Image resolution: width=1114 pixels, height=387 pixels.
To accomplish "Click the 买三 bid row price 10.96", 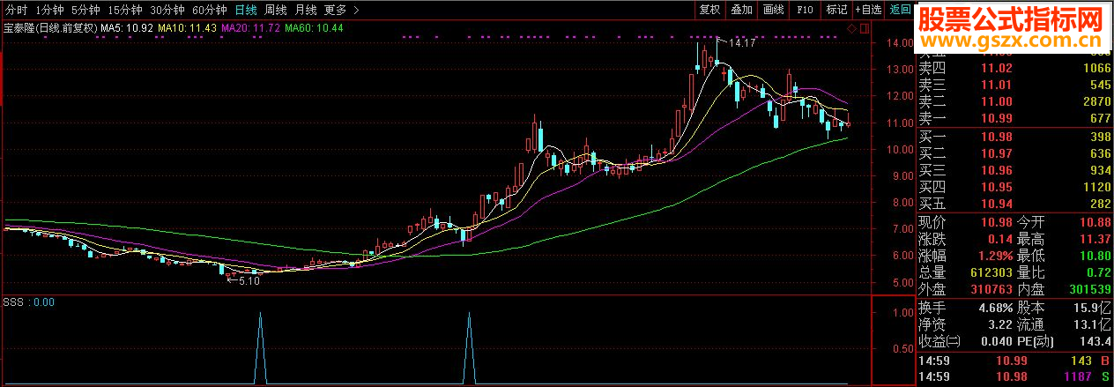I will point(996,170).
